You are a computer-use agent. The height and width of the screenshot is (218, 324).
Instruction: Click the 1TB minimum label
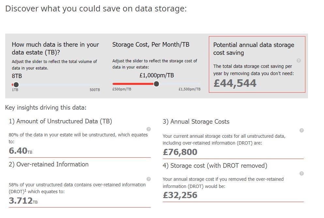[x=15, y=90]
